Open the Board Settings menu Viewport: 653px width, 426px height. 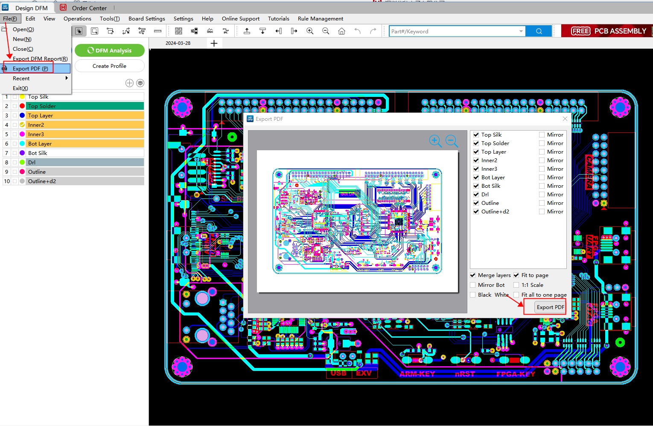pos(146,19)
